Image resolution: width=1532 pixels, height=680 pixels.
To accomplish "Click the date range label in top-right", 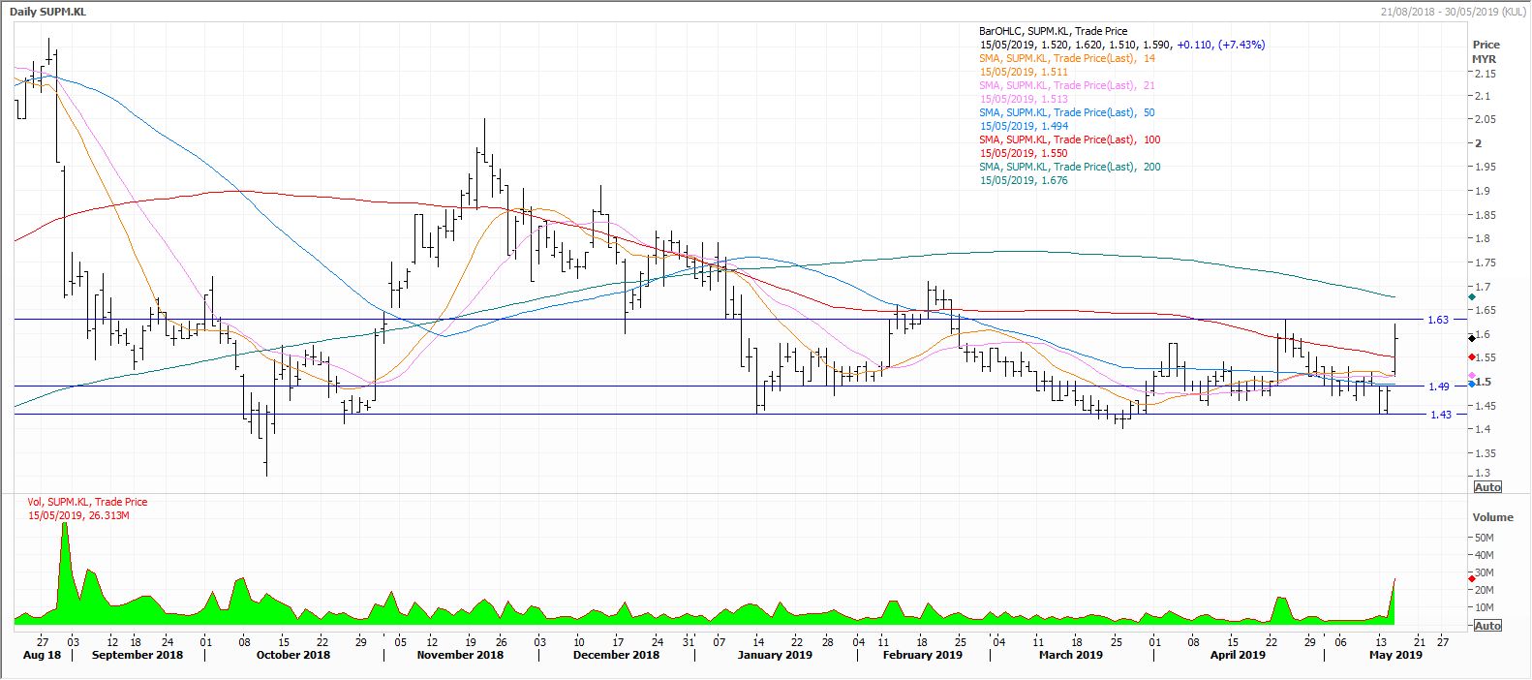I will coord(1453,11).
